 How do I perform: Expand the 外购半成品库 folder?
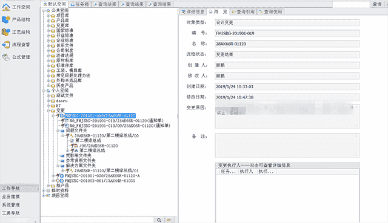coord(48,80)
